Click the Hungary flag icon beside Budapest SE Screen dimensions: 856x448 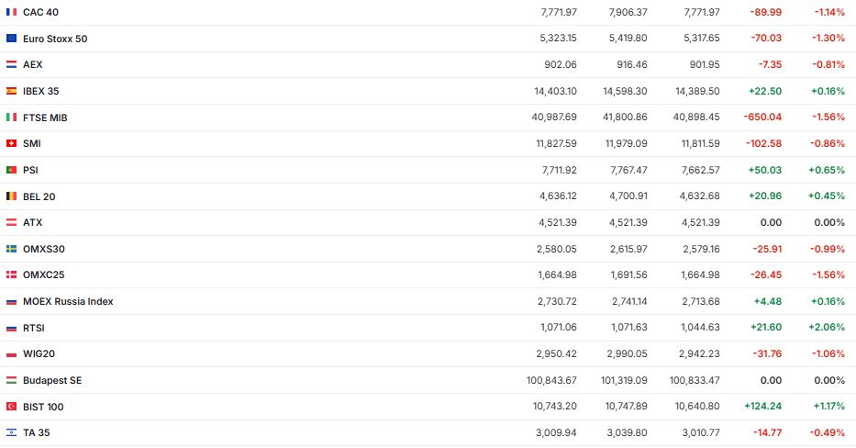pos(11,380)
